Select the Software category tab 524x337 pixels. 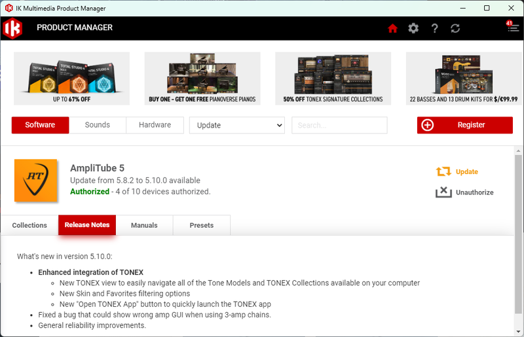[40, 125]
